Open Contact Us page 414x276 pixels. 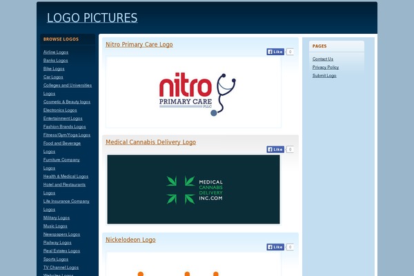pyautogui.click(x=323, y=59)
